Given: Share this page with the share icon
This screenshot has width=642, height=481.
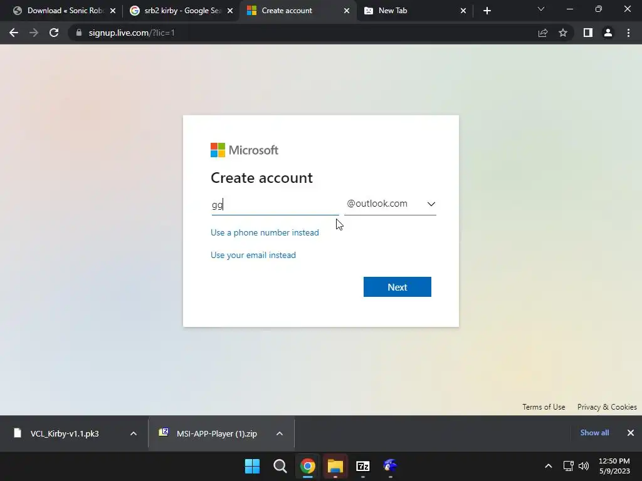Looking at the screenshot, I should [543, 33].
